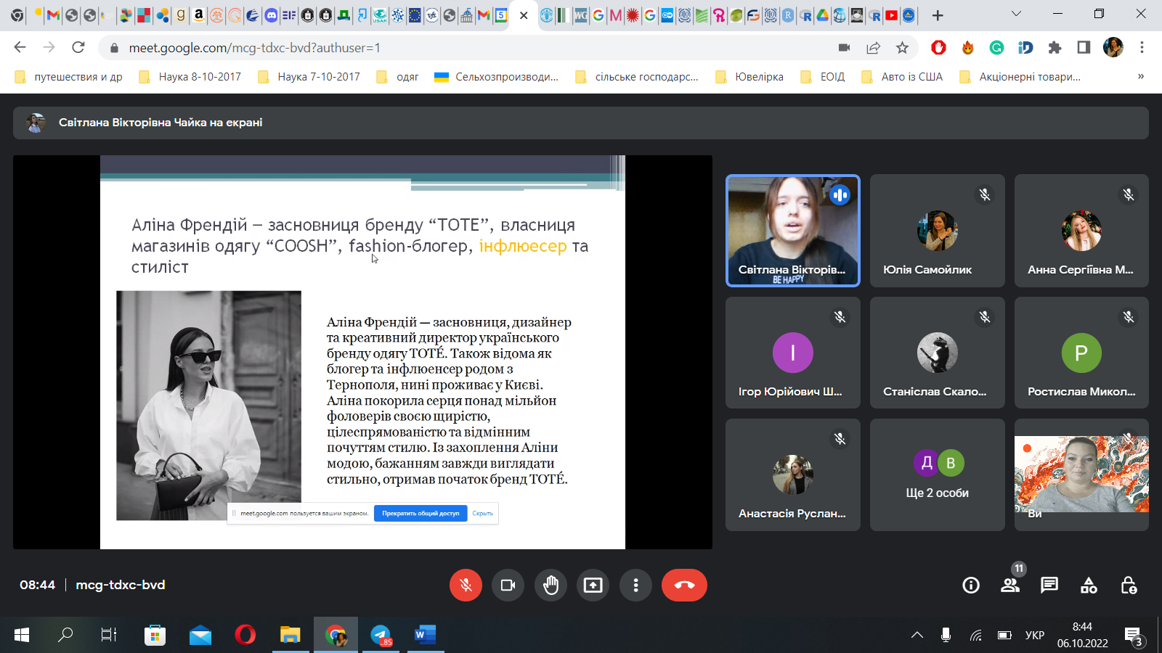
Task: Open Opera browser from the taskbar
Action: [245, 635]
